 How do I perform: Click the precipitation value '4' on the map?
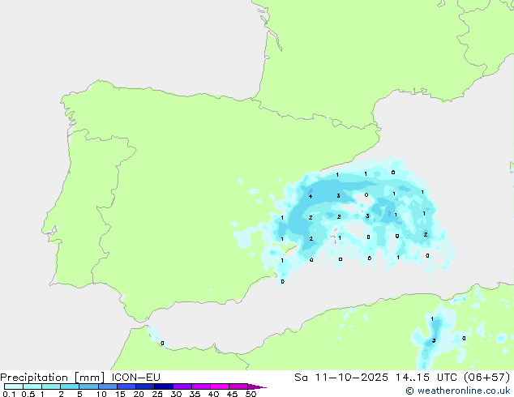pos(311,197)
